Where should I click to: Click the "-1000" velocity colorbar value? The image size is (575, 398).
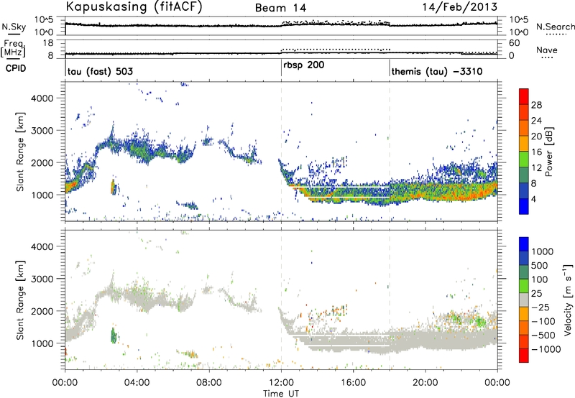pos(546,349)
